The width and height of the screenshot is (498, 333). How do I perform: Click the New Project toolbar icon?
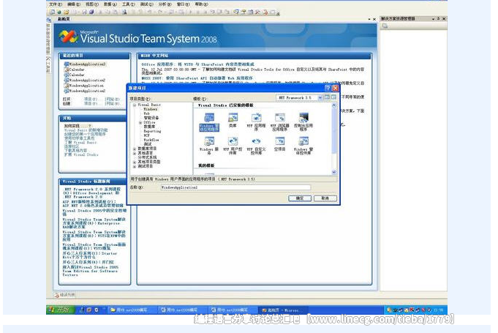tap(53, 12)
